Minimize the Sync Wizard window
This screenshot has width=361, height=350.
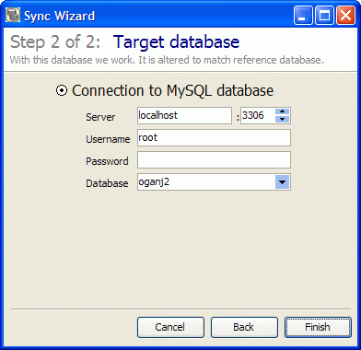point(303,16)
